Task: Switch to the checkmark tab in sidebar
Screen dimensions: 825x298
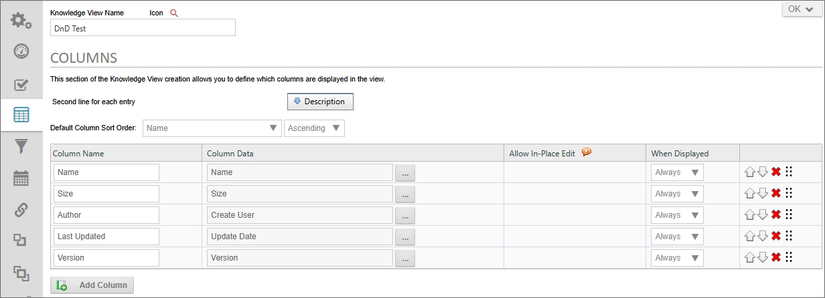Action: coord(21,84)
